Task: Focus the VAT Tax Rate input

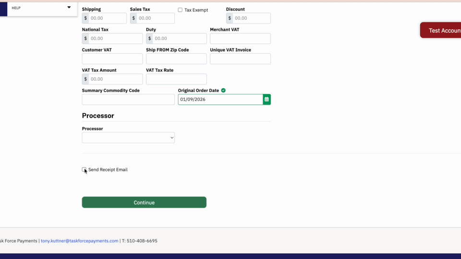Action: (x=176, y=79)
